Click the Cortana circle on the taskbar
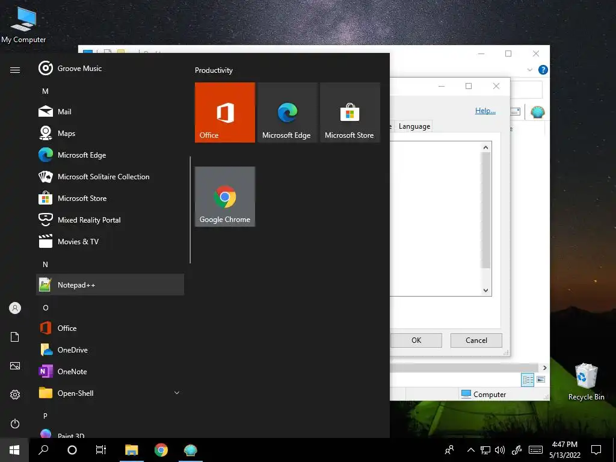 pyautogui.click(x=72, y=450)
